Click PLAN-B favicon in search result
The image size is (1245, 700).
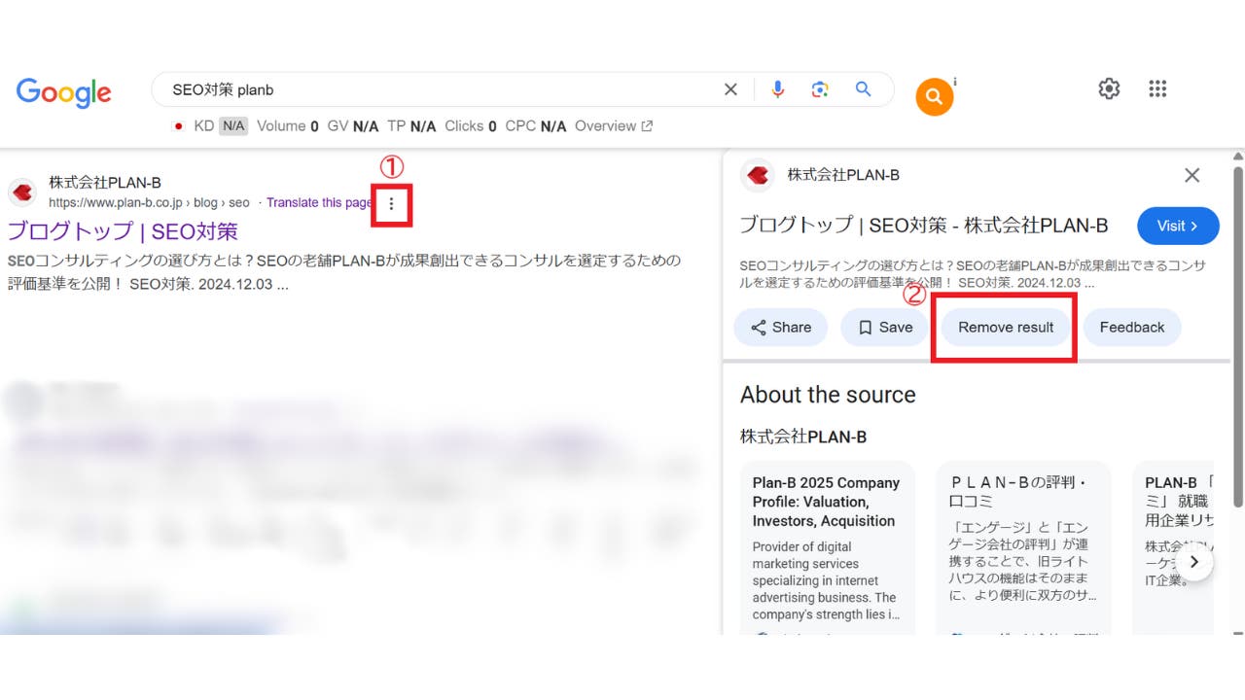tap(22, 192)
